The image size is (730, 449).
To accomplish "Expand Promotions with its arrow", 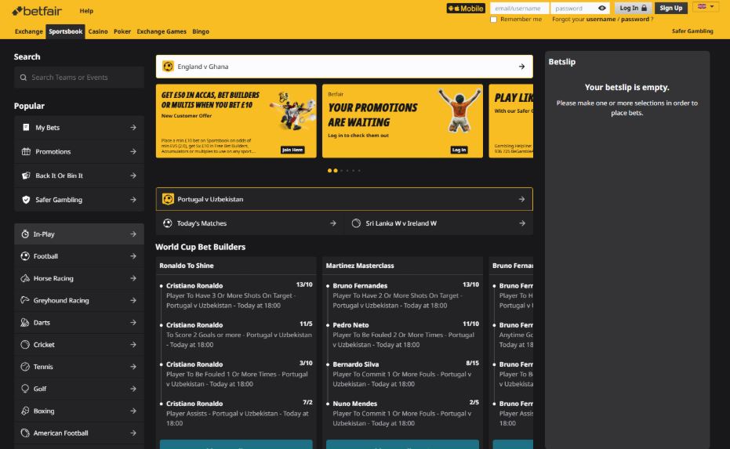I will (133, 151).
